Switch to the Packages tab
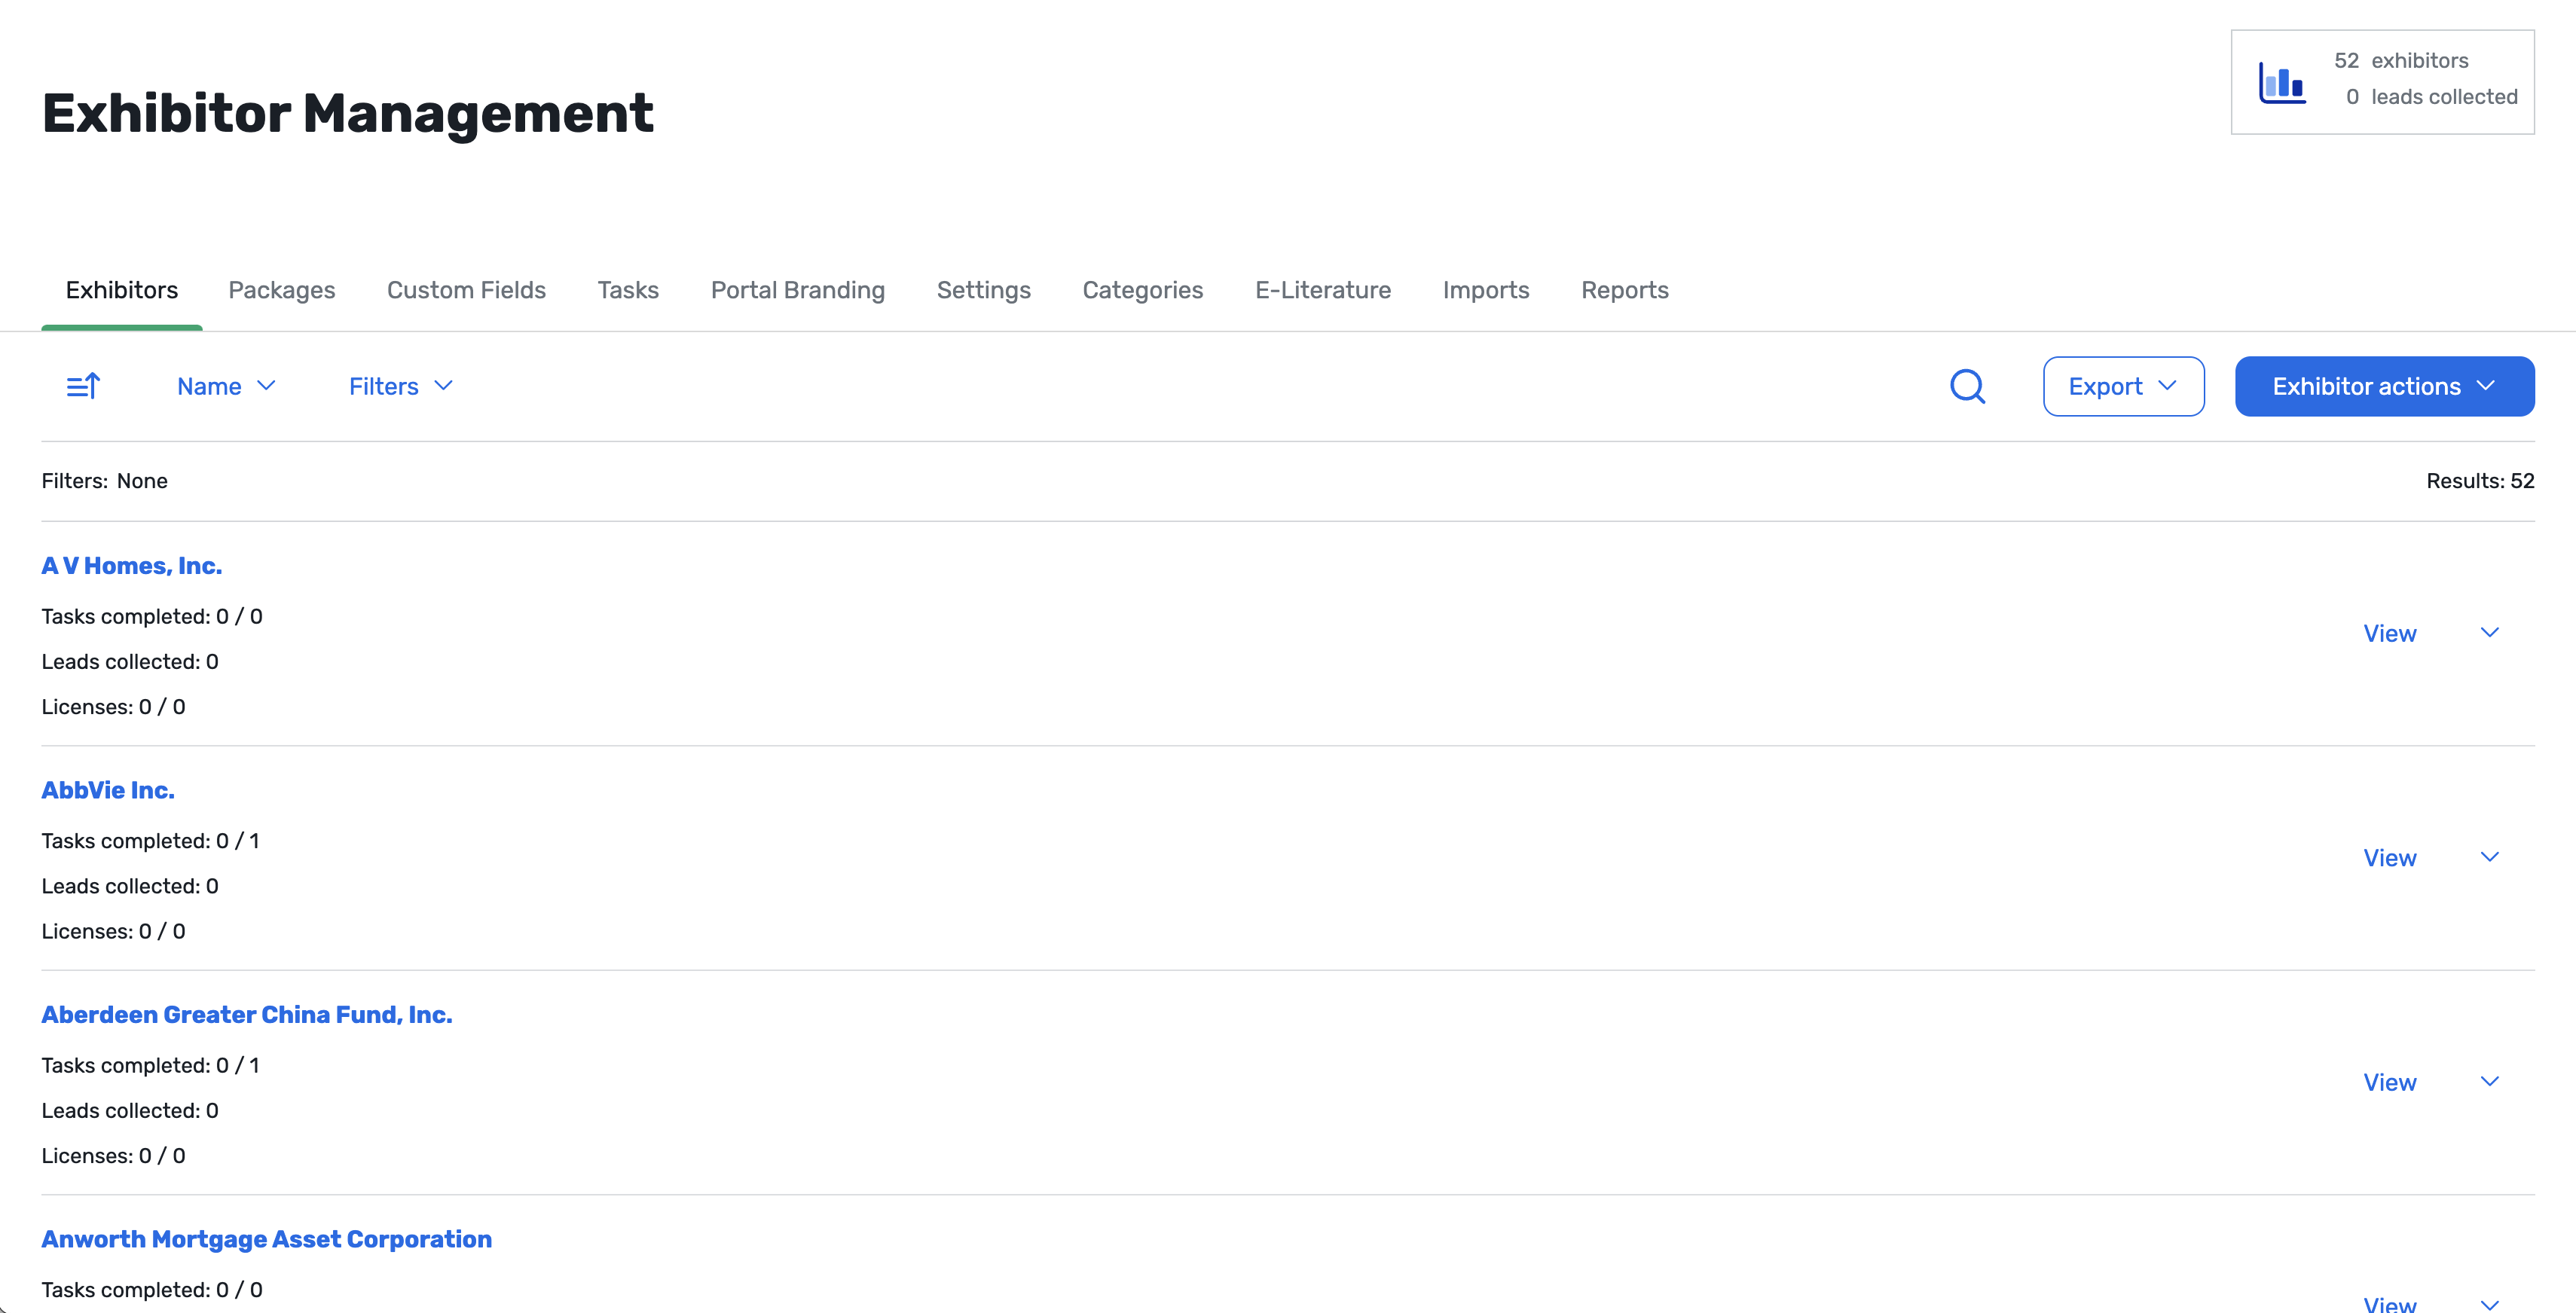The height and width of the screenshot is (1313, 2576). pos(282,290)
